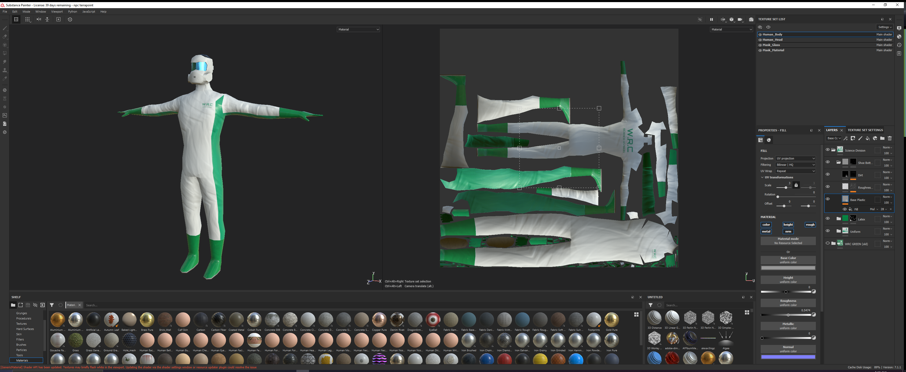Select the Clone stamp tool
Viewport: 906px width, 372px height.
(4, 70)
